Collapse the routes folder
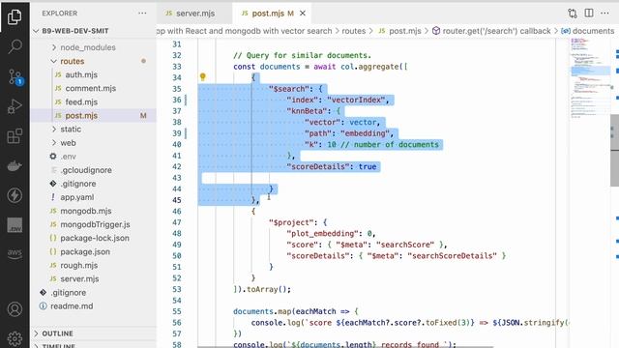Image resolution: width=619 pixels, height=348 pixels. coord(73,61)
